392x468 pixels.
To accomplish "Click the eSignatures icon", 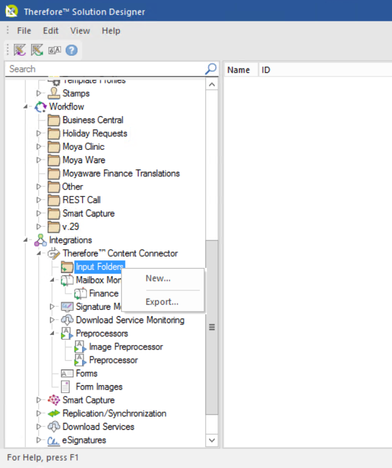I will (x=54, y=440).
